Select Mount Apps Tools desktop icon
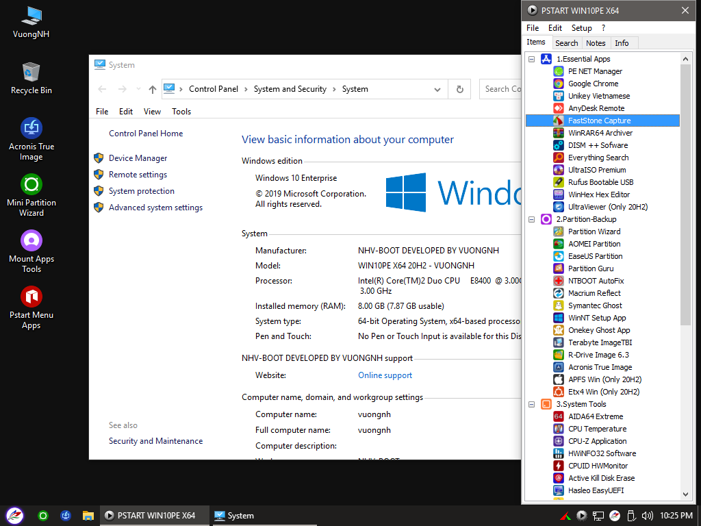701x526 pixels. point(31,251)
